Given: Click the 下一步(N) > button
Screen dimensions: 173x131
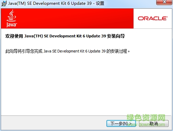Looking at the screenshot, I should [x=121, y=123].
